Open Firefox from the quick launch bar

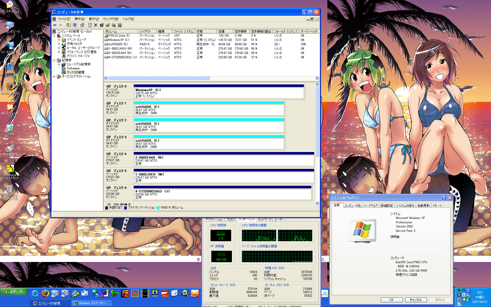click(x=45, y=293)
